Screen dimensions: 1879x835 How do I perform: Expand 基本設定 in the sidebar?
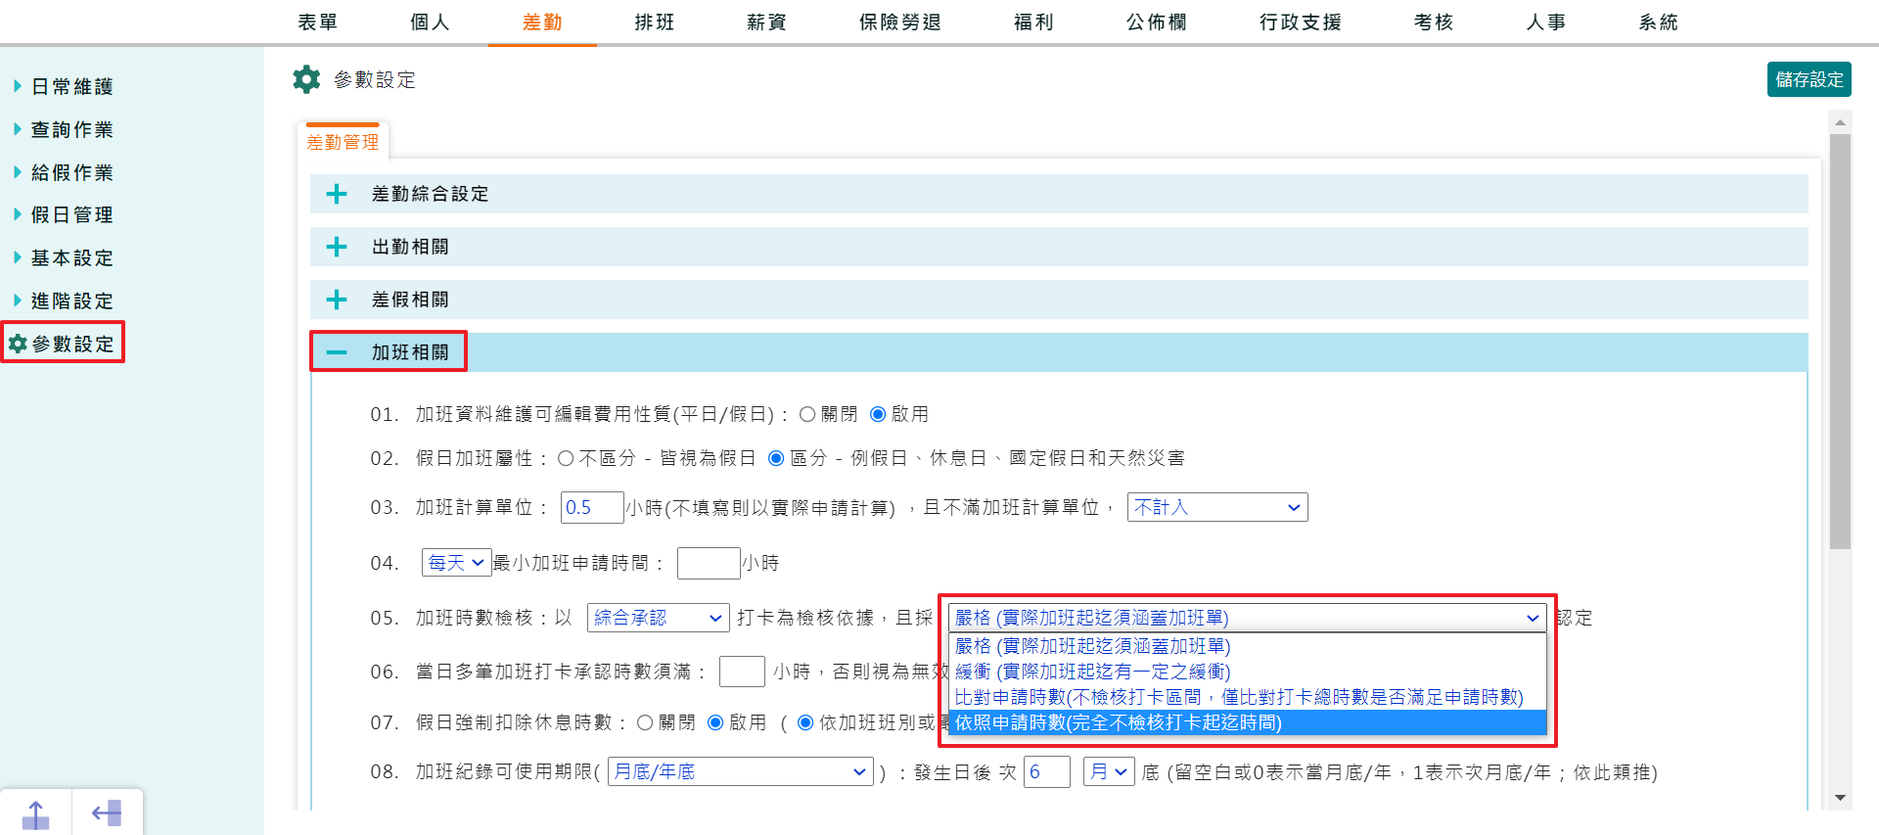71,257
